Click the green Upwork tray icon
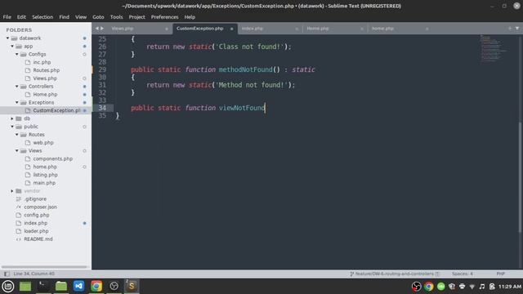523x294 pixels. click(441, 287)
